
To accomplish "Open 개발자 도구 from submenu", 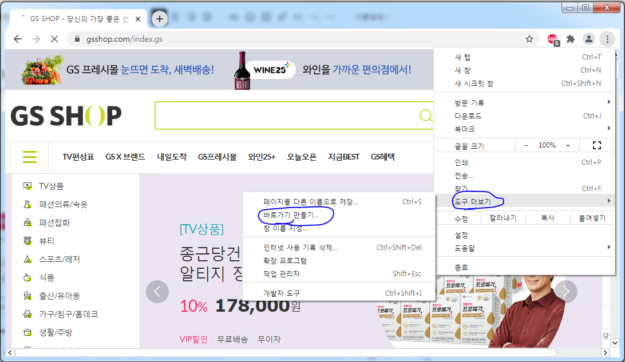I will (338, 293).
